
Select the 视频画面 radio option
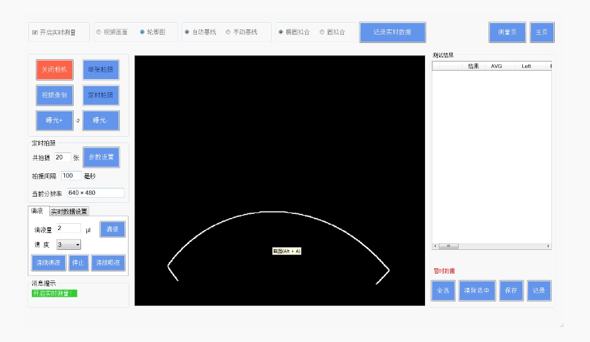98,32
